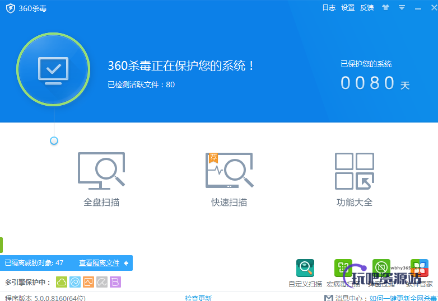Minimize the 360杀毒 window
The height and width of the screenshot is (301, 438).
[x=418, y=8]
